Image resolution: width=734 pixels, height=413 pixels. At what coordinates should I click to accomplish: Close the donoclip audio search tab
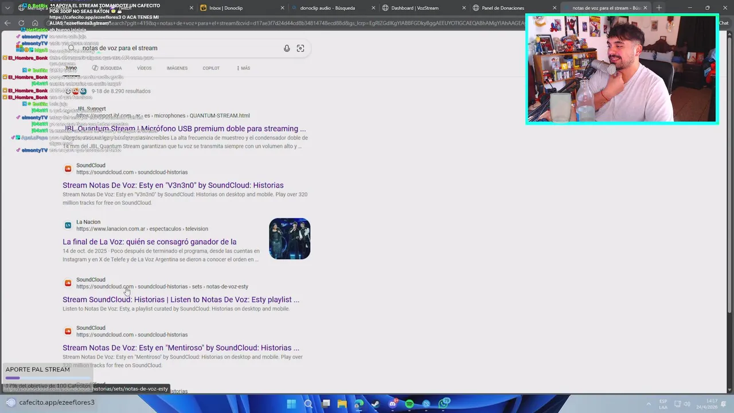tap(373, 8)
